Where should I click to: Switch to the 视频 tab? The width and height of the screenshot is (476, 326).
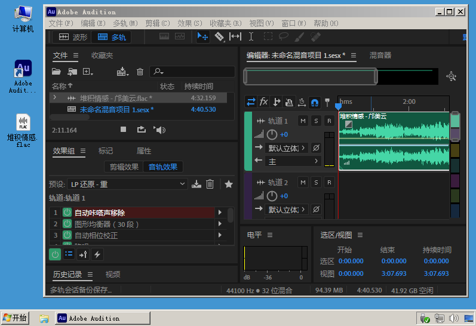[113, 275]
